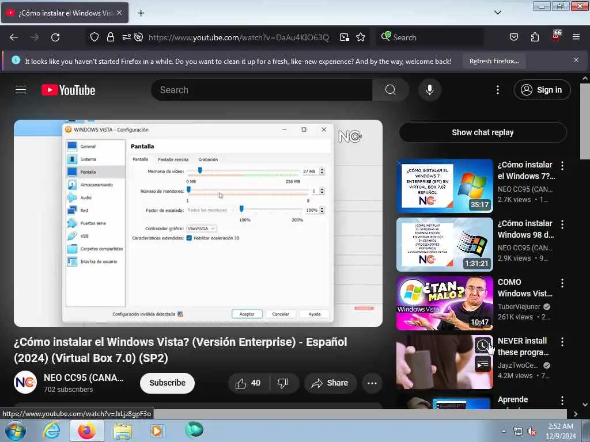590x442 pixels.
Task: Open picture-in-picture icon in address bar
Action: click(345, 37)
